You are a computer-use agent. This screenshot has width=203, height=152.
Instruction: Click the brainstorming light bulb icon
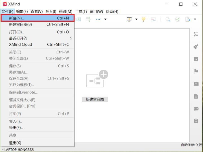[144, 19]
